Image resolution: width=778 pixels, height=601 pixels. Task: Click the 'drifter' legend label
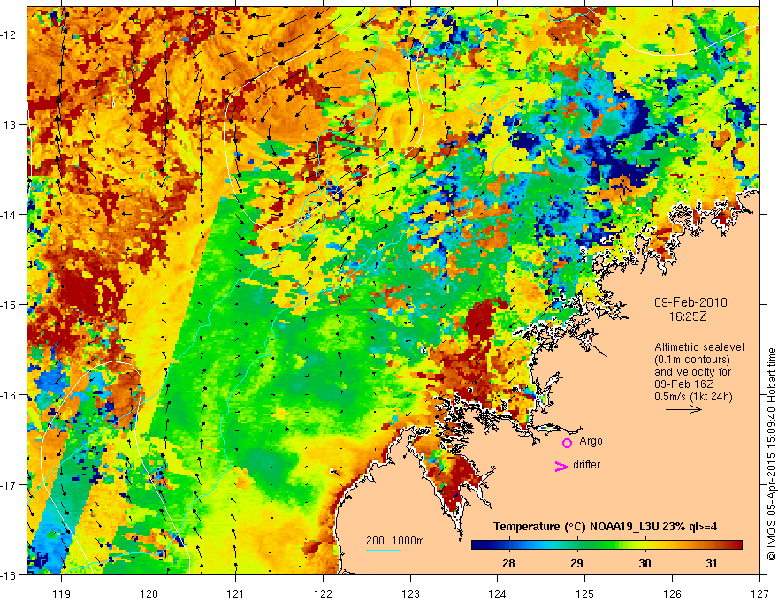[586, 465]
